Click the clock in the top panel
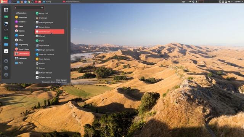 [238, 2]
